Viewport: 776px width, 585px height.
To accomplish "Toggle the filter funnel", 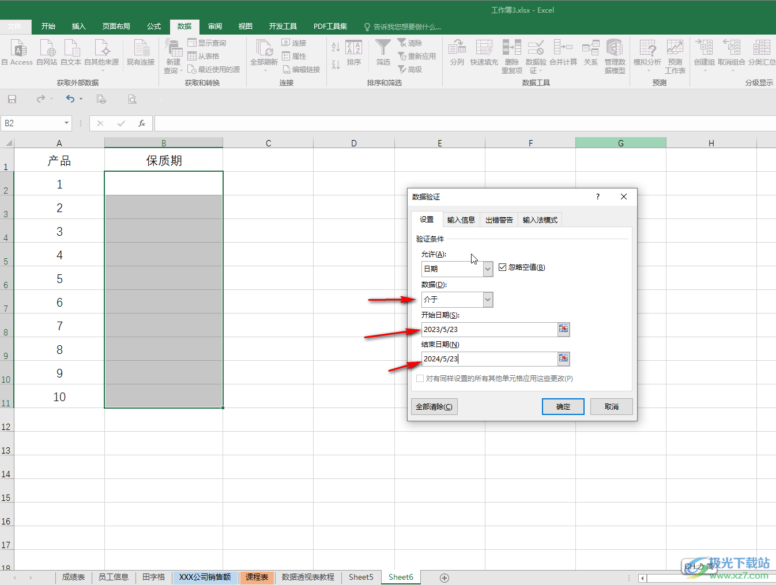I will coord(383,53).
